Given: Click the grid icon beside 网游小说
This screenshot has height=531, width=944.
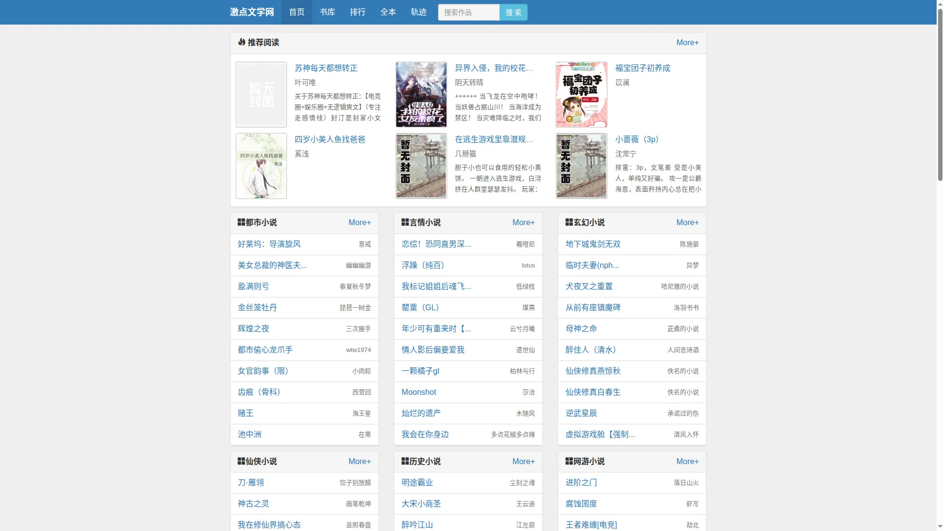Looking at the screenshot, I should tap(569, 461).
